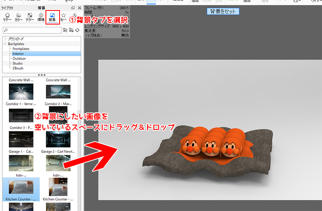The width and height of the screenshot is (322, 211).
Task: Select the ダウンロード tree item
Action: click(16, 39)
